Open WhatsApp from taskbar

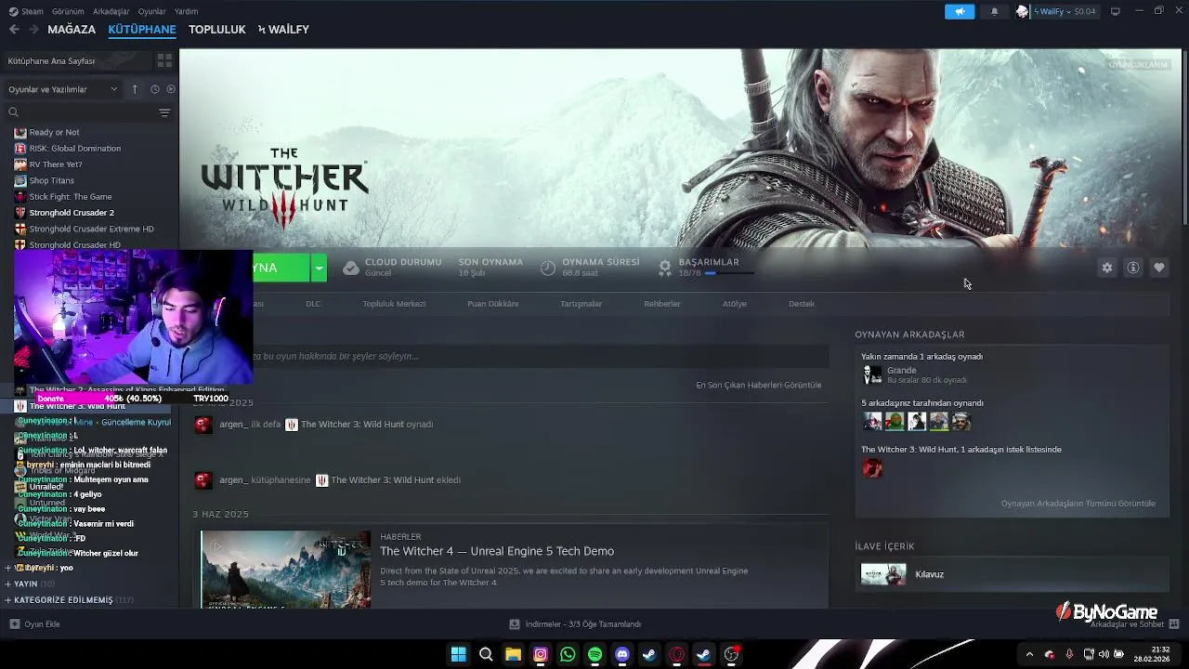(568, 655)
